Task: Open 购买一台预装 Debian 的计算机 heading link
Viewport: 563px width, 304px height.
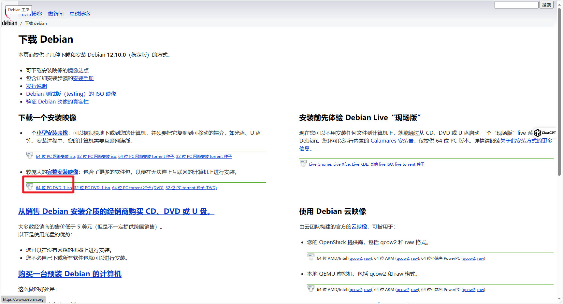Action: click(70, 274)
